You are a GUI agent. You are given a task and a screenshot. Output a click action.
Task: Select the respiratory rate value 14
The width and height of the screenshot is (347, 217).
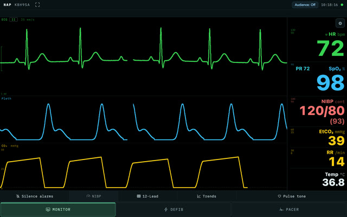[x=337, y=162]
